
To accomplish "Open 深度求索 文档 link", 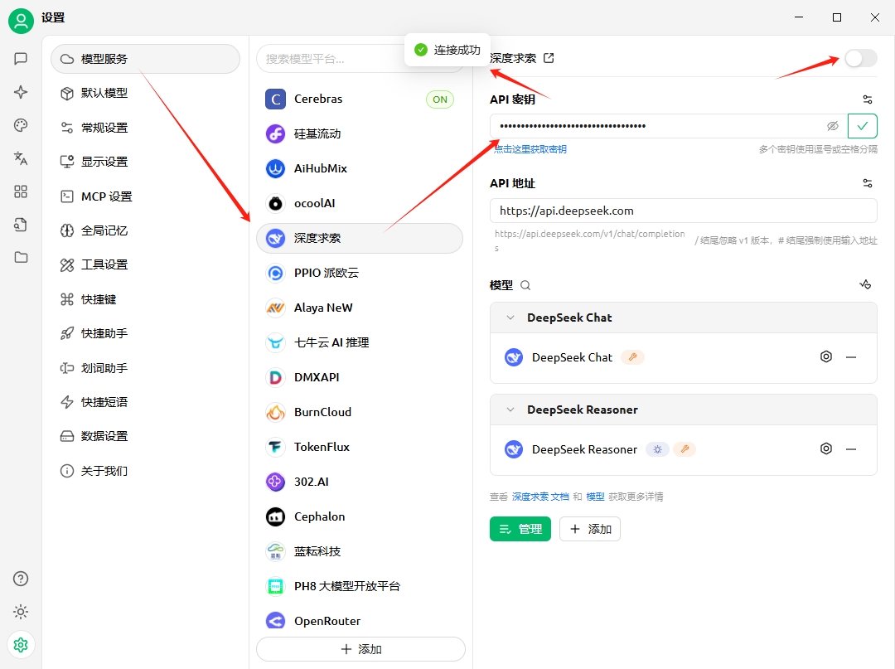I will pos(540,497).
